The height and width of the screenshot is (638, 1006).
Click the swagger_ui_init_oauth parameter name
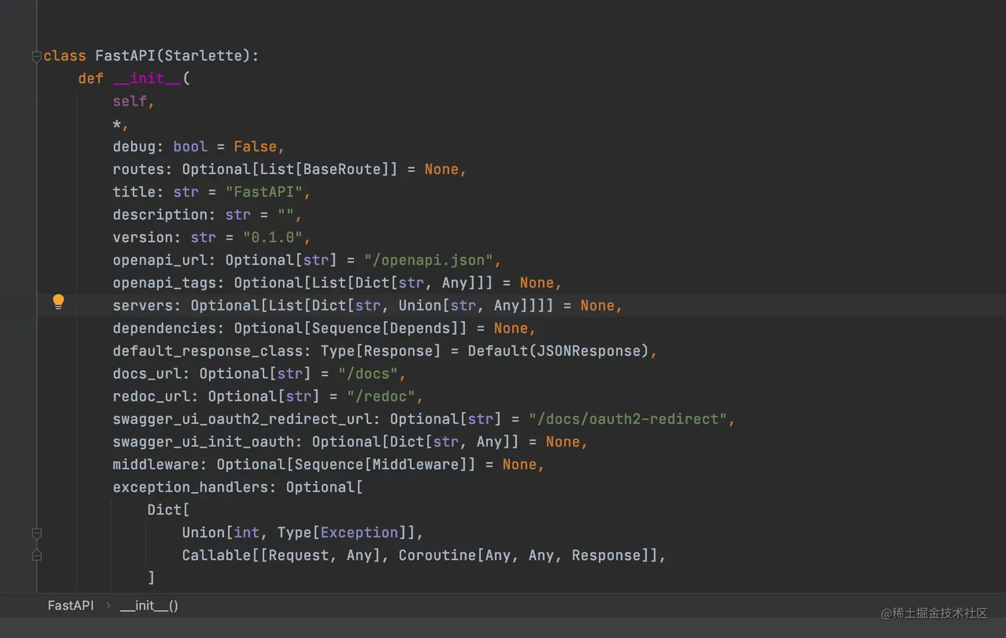tap(203, 442)
